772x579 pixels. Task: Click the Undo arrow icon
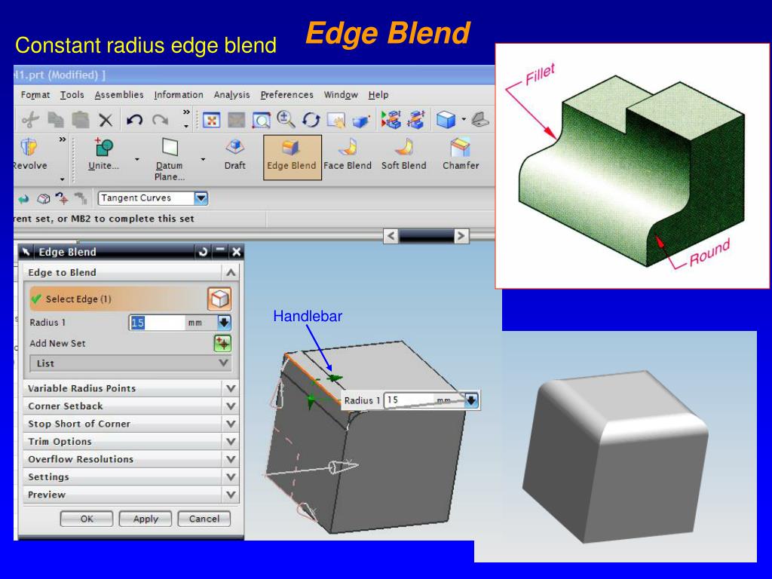pyautogui.click(x=134, y=120)
